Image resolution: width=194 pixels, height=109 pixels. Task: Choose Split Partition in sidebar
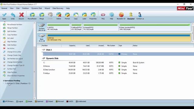12,31
